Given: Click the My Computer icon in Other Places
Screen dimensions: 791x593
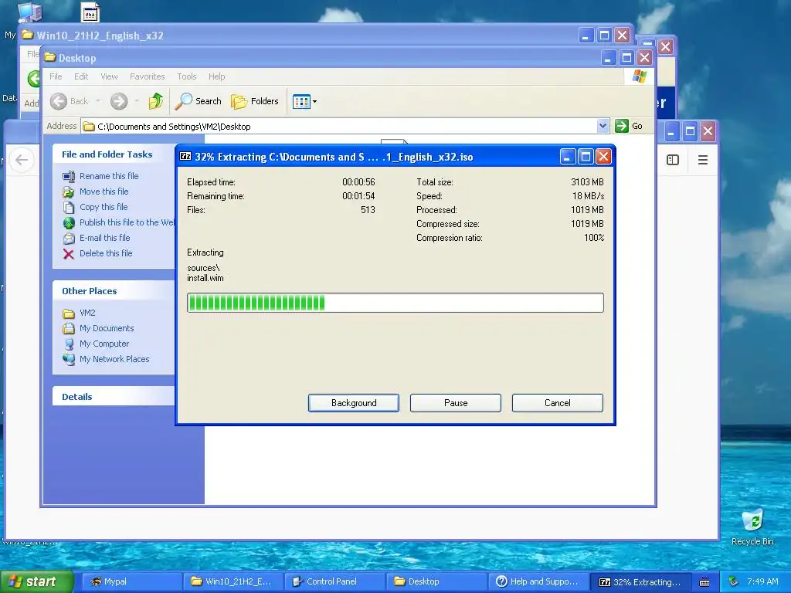Looking at the screenshot, I should tap(69, 344).
